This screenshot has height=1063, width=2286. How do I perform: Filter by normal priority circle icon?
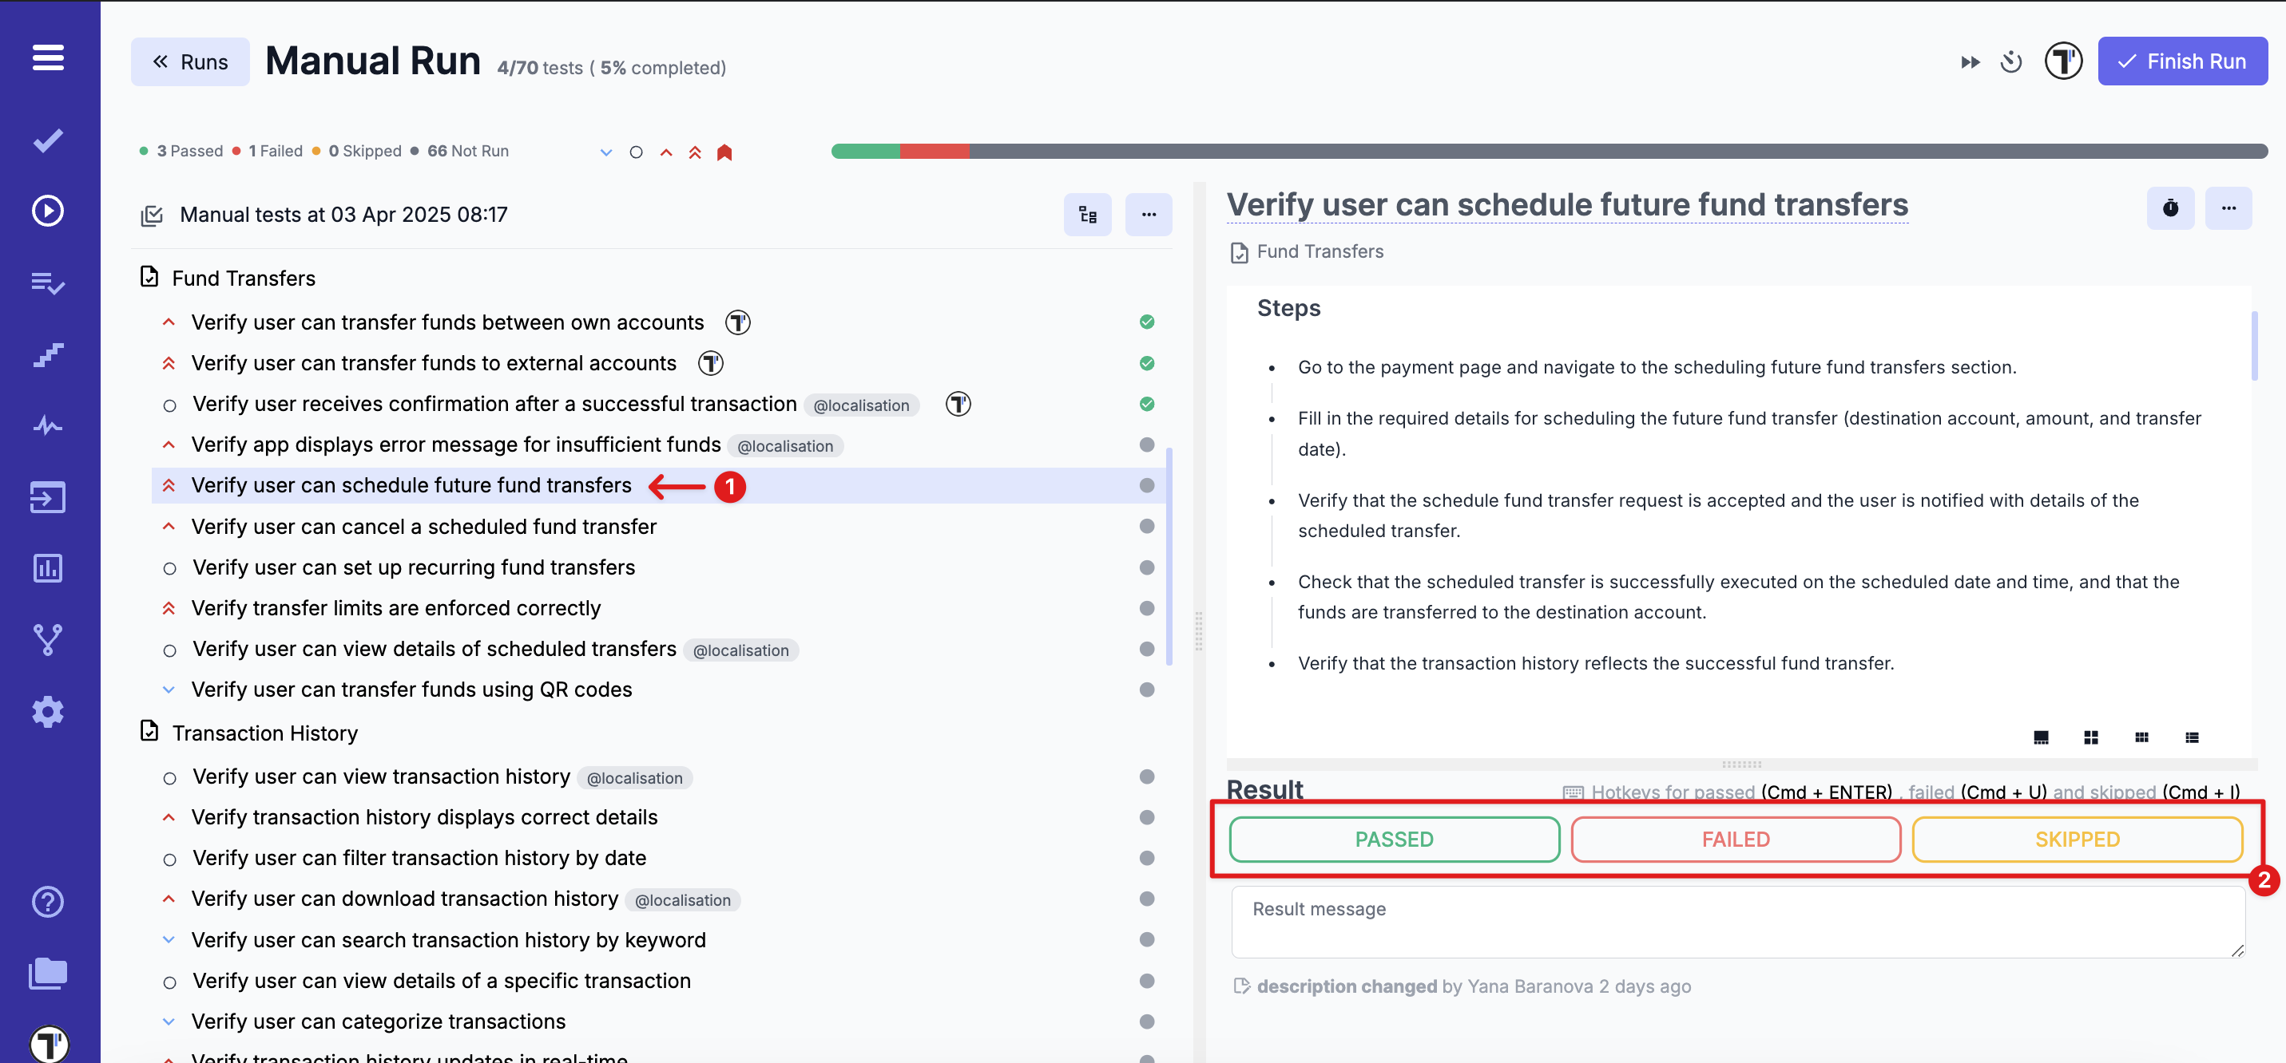coord(637,152)
